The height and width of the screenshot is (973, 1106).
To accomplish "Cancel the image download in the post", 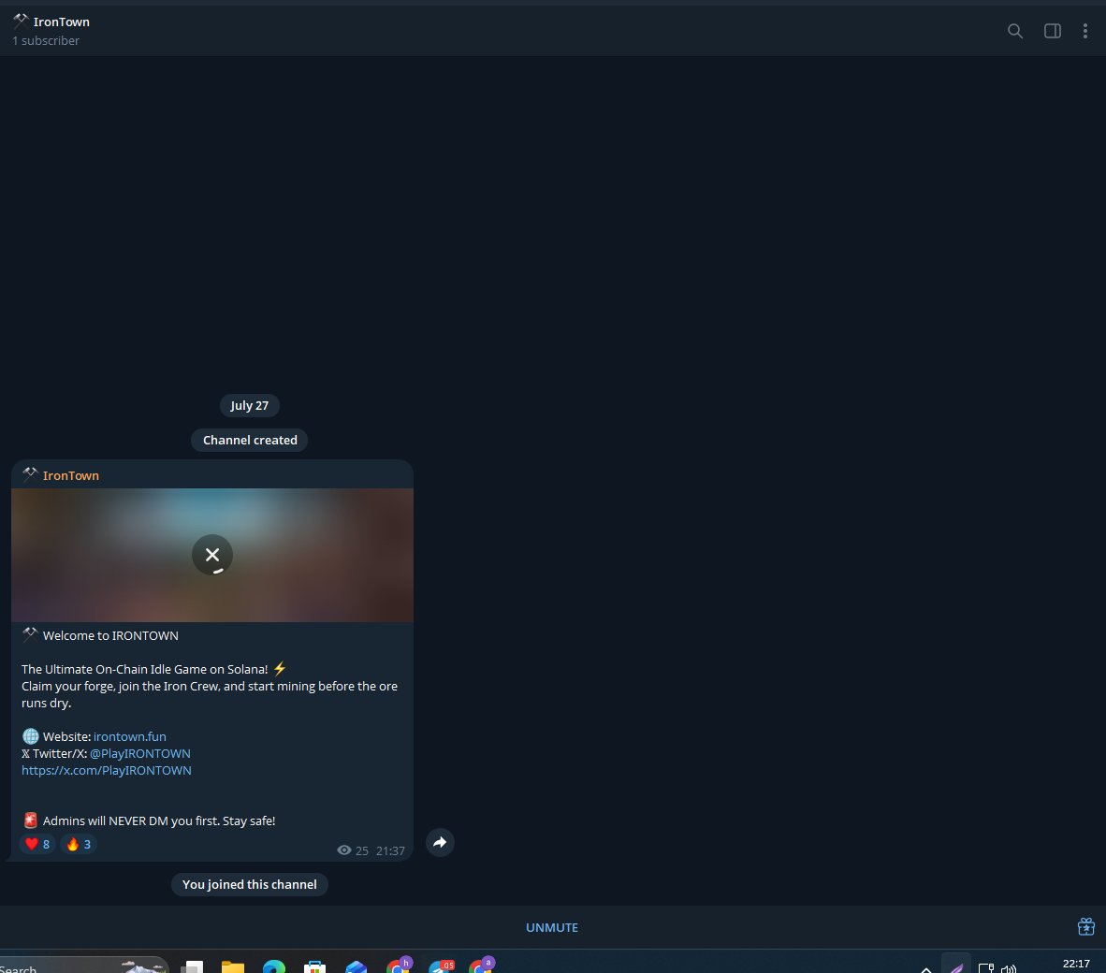I will pyautogui.click(x=212, y=555).
